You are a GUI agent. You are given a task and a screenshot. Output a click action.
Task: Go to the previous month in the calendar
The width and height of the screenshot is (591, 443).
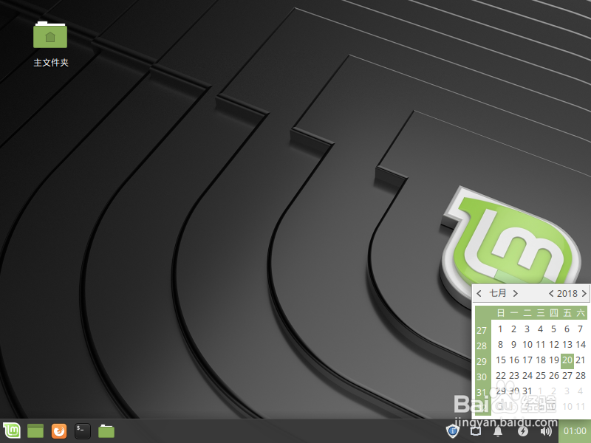click(x=479, y=293)
